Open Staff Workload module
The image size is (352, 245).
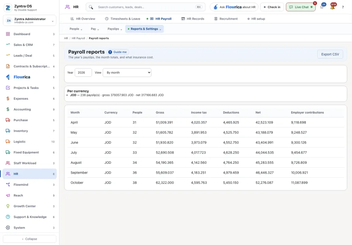click(30, 163)
